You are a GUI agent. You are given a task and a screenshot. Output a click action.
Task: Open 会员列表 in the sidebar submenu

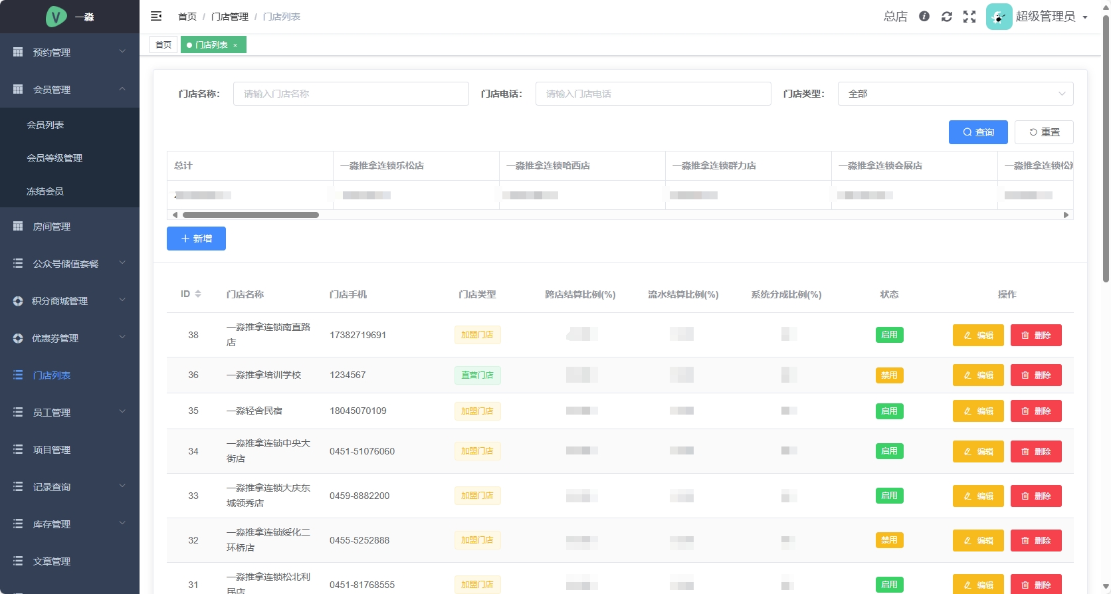[x=45, y=125]
